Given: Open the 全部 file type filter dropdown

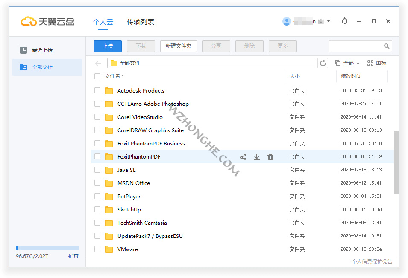Looking at the screenshot, I should coord(347,63).
